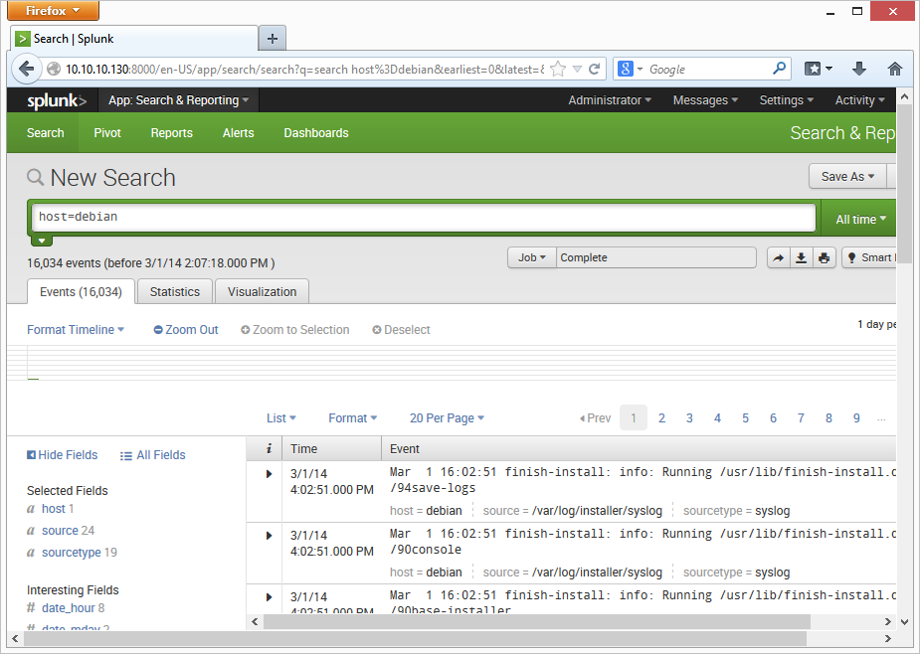
Task: Open the All Fields dialog
Action: pyautogui.click(x=152, y=455)
